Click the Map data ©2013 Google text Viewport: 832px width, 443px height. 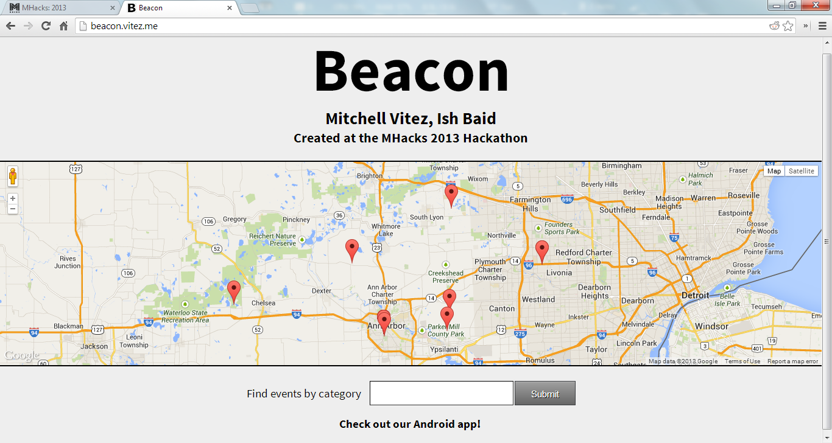[683, 361]
